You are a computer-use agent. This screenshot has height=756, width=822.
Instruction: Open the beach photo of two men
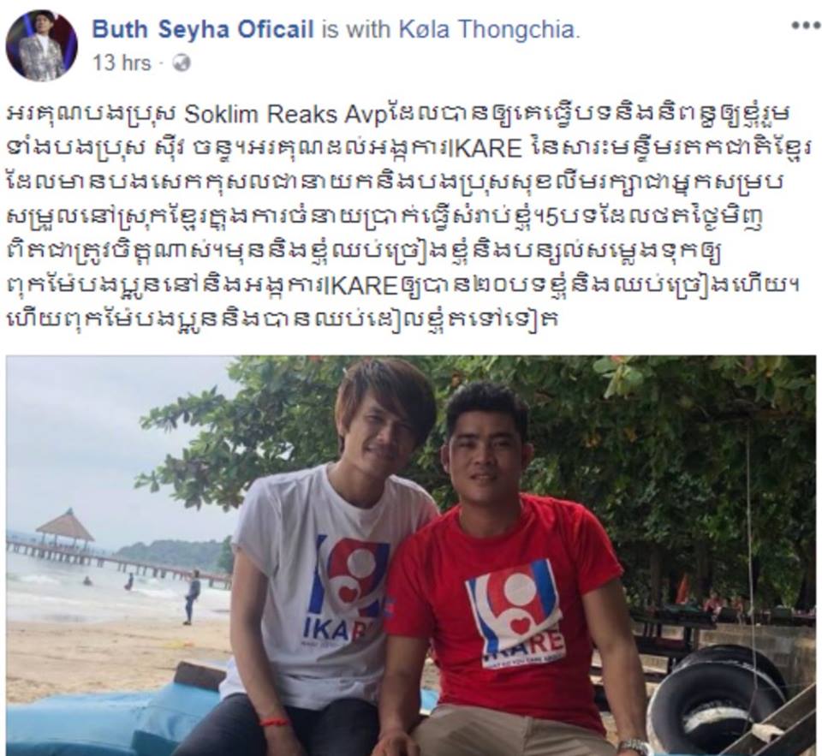[411, 556]
